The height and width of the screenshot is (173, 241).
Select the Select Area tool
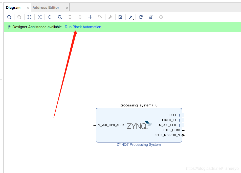tap(39, 17)
